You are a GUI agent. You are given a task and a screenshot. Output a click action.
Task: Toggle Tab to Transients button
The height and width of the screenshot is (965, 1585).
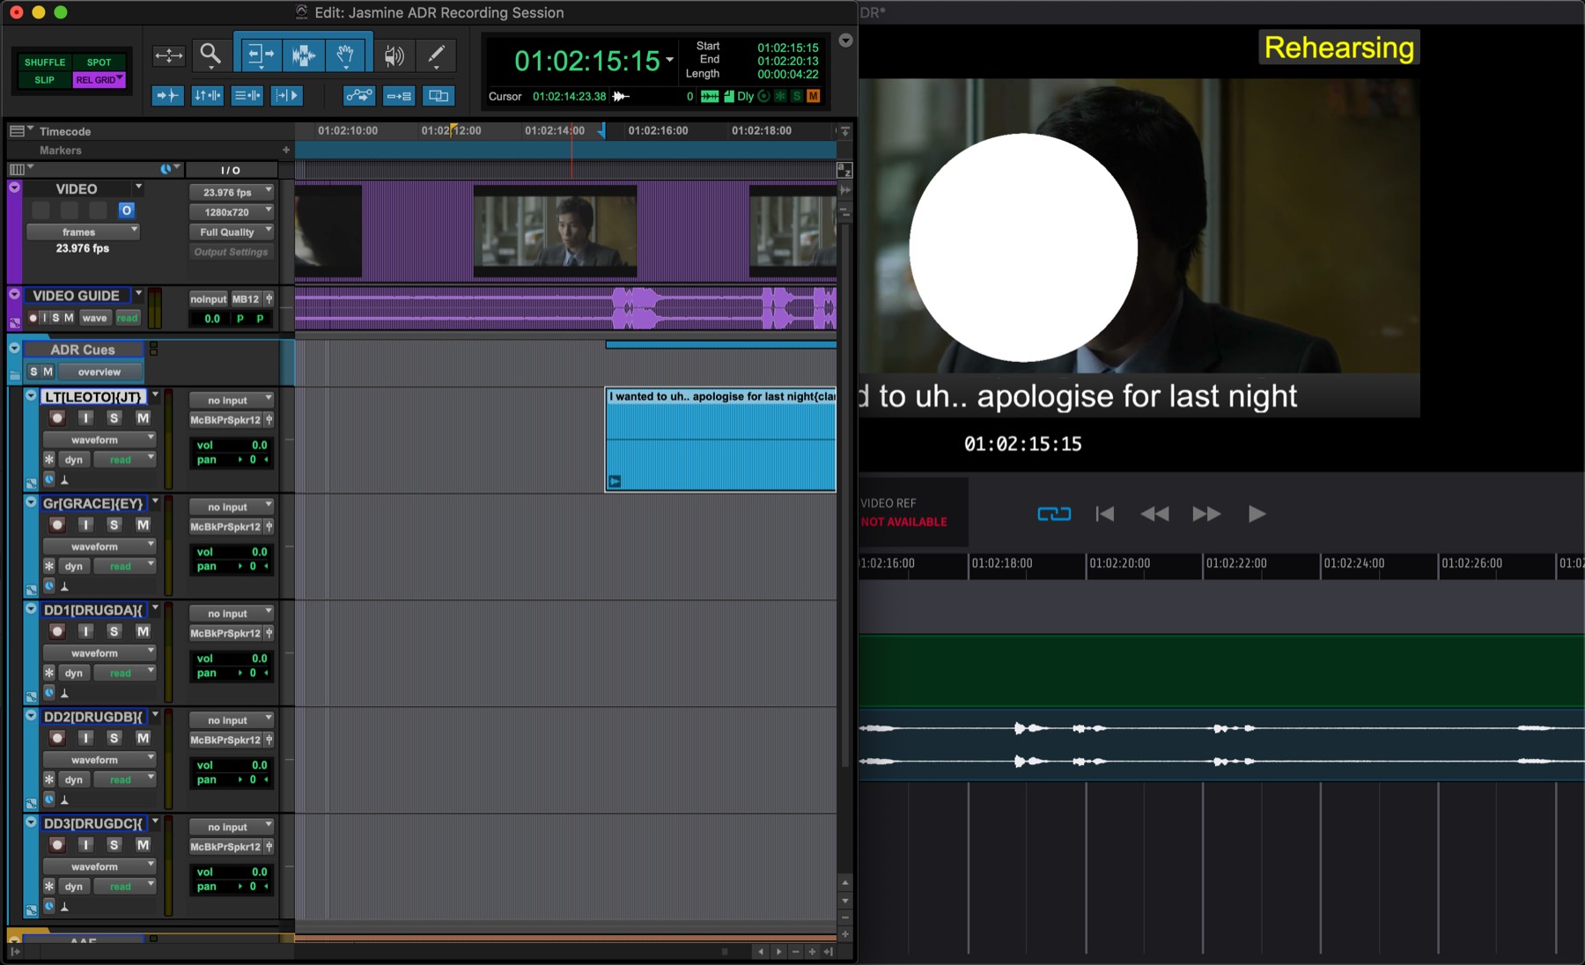pos(167,95)
